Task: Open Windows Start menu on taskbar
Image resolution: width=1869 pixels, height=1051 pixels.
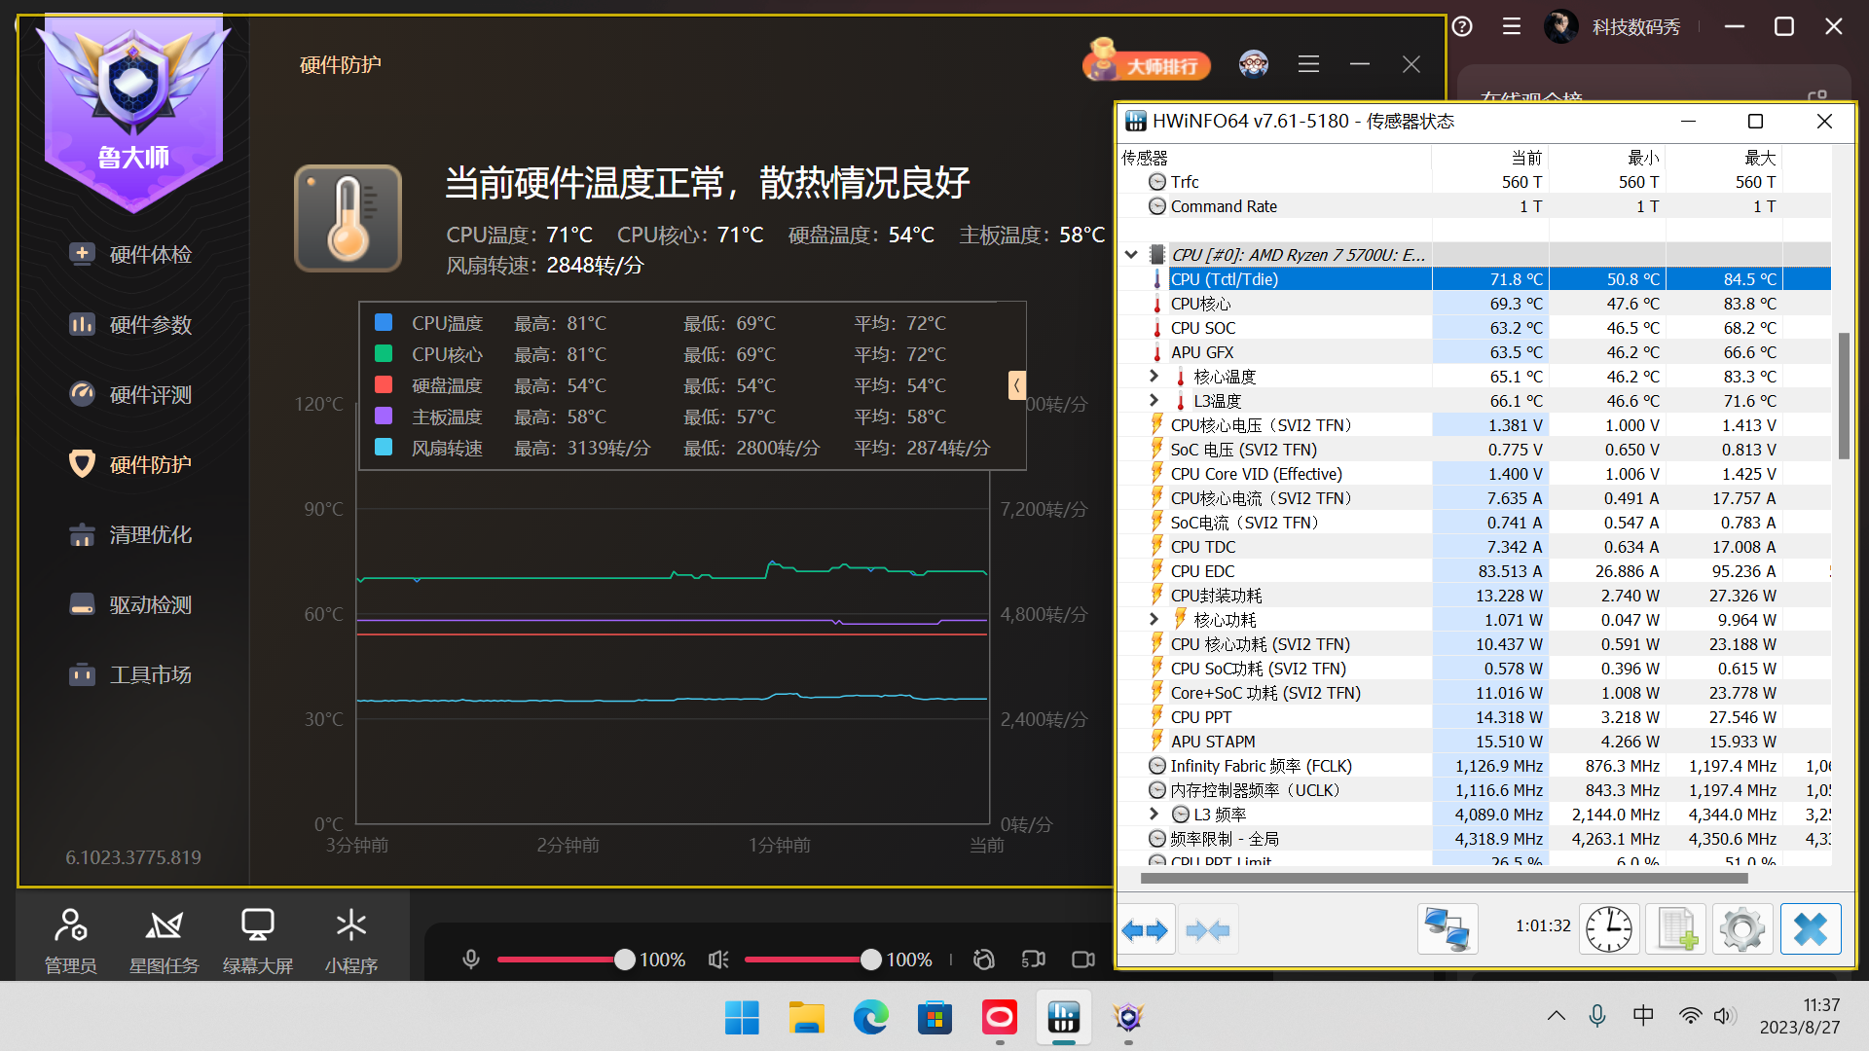Action: pyautogui.click(x=742, y=1018)
